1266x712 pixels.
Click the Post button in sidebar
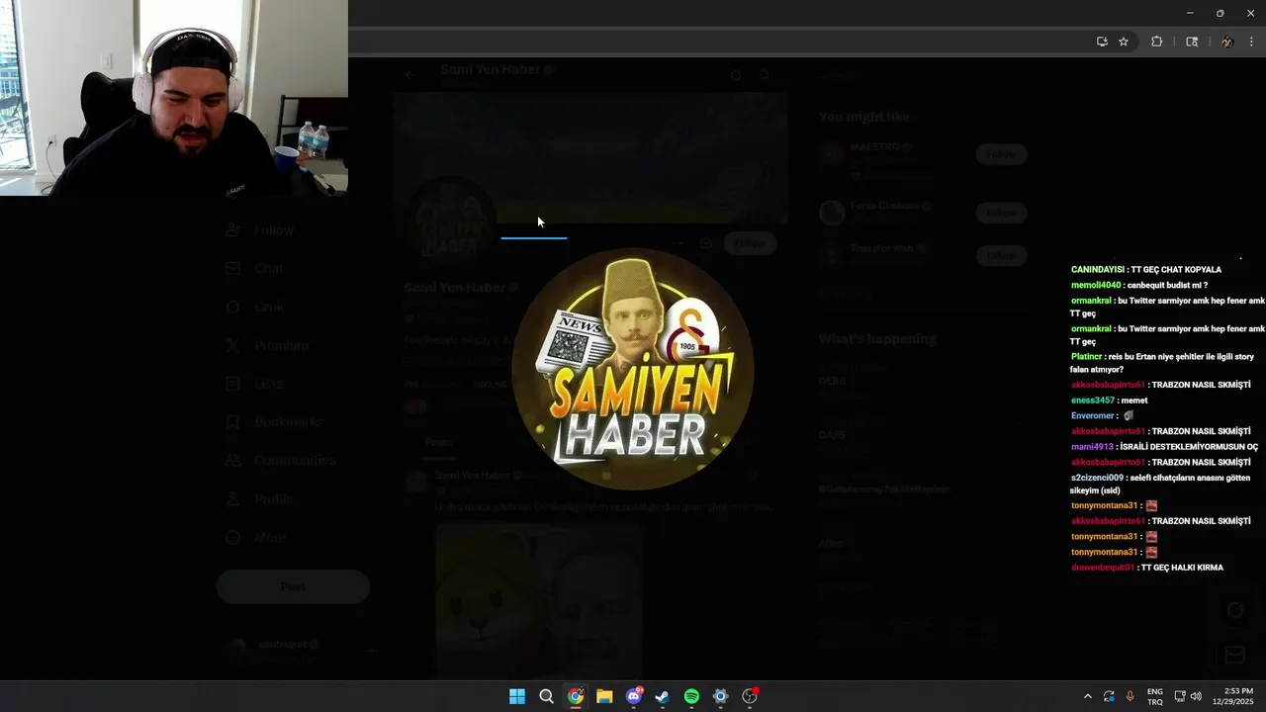point(293,586)
